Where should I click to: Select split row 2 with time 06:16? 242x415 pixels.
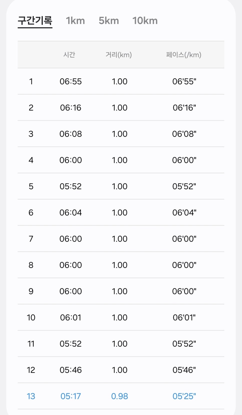point(121,108)
